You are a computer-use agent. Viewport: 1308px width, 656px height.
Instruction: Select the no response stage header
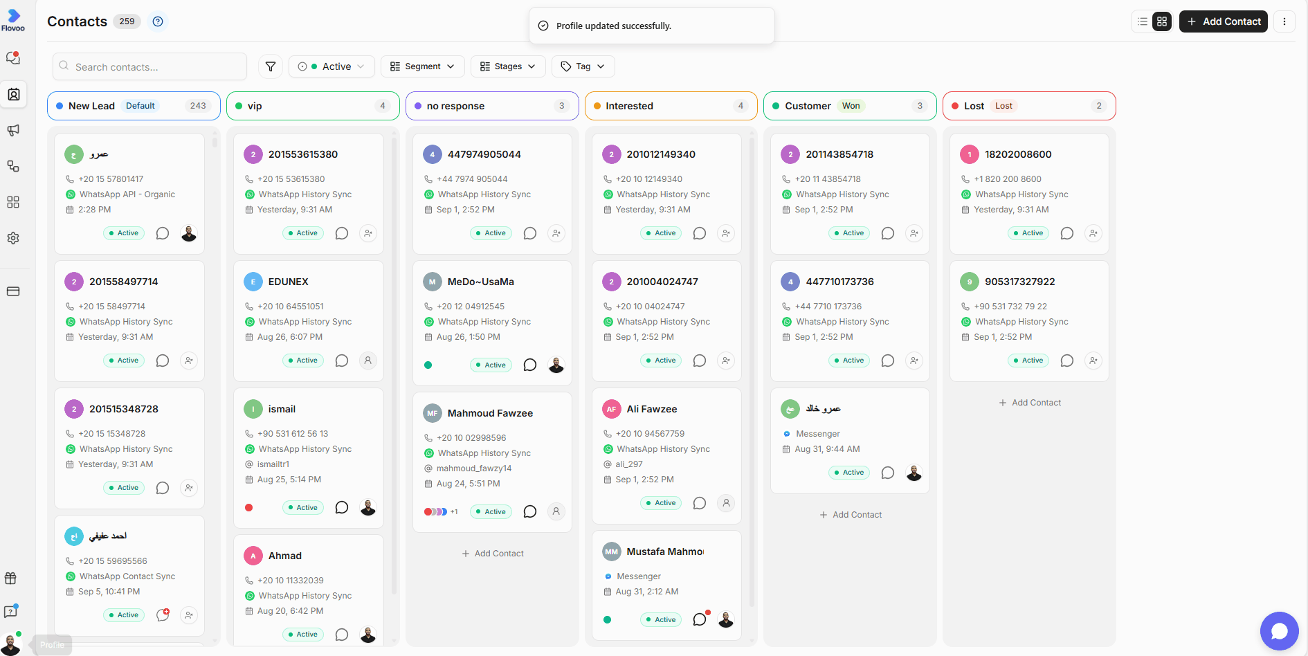pos(492,106)
